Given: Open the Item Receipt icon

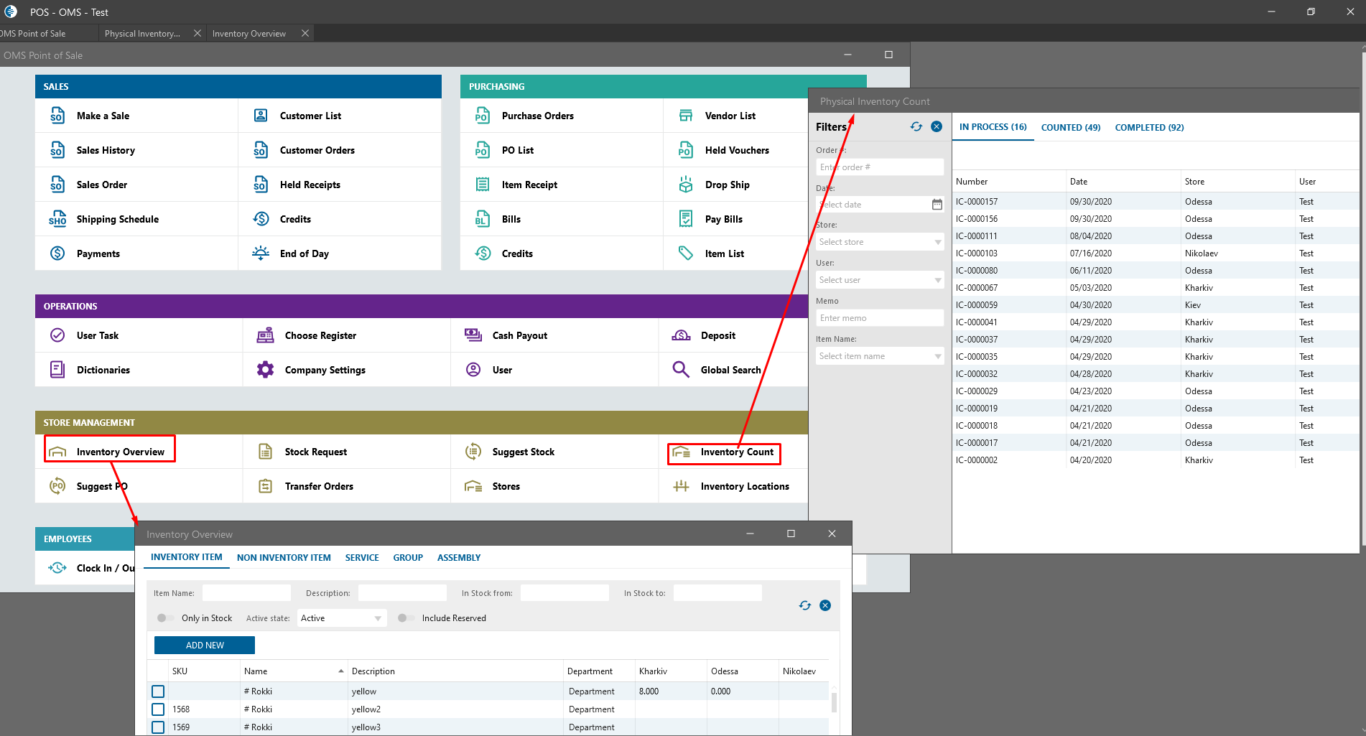Looking at the screenshot, I should click(x=483, y=185).
